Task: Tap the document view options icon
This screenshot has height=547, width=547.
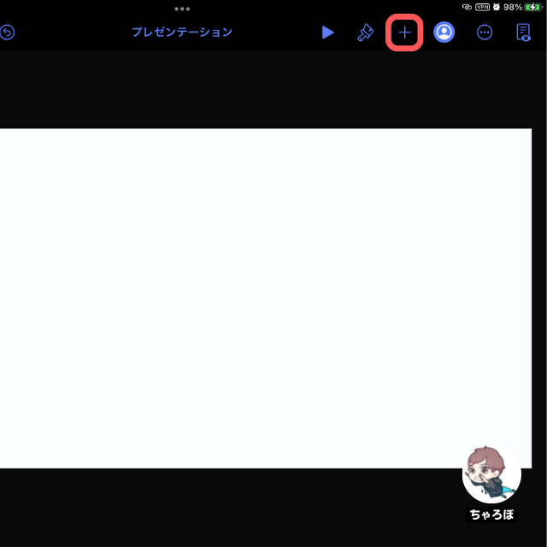Action: tap(524, 32)
